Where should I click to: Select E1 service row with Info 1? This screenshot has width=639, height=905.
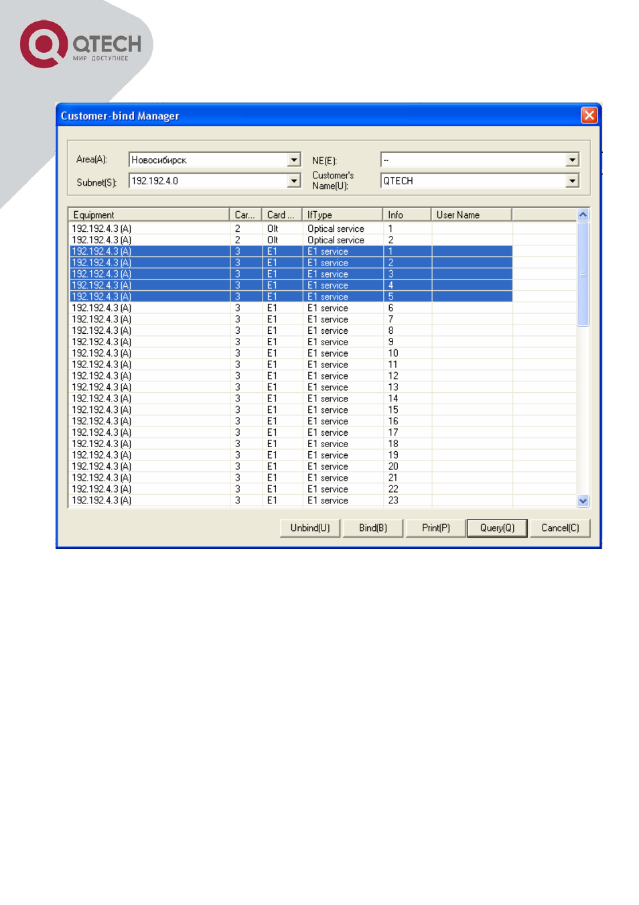tap(291, 251)
